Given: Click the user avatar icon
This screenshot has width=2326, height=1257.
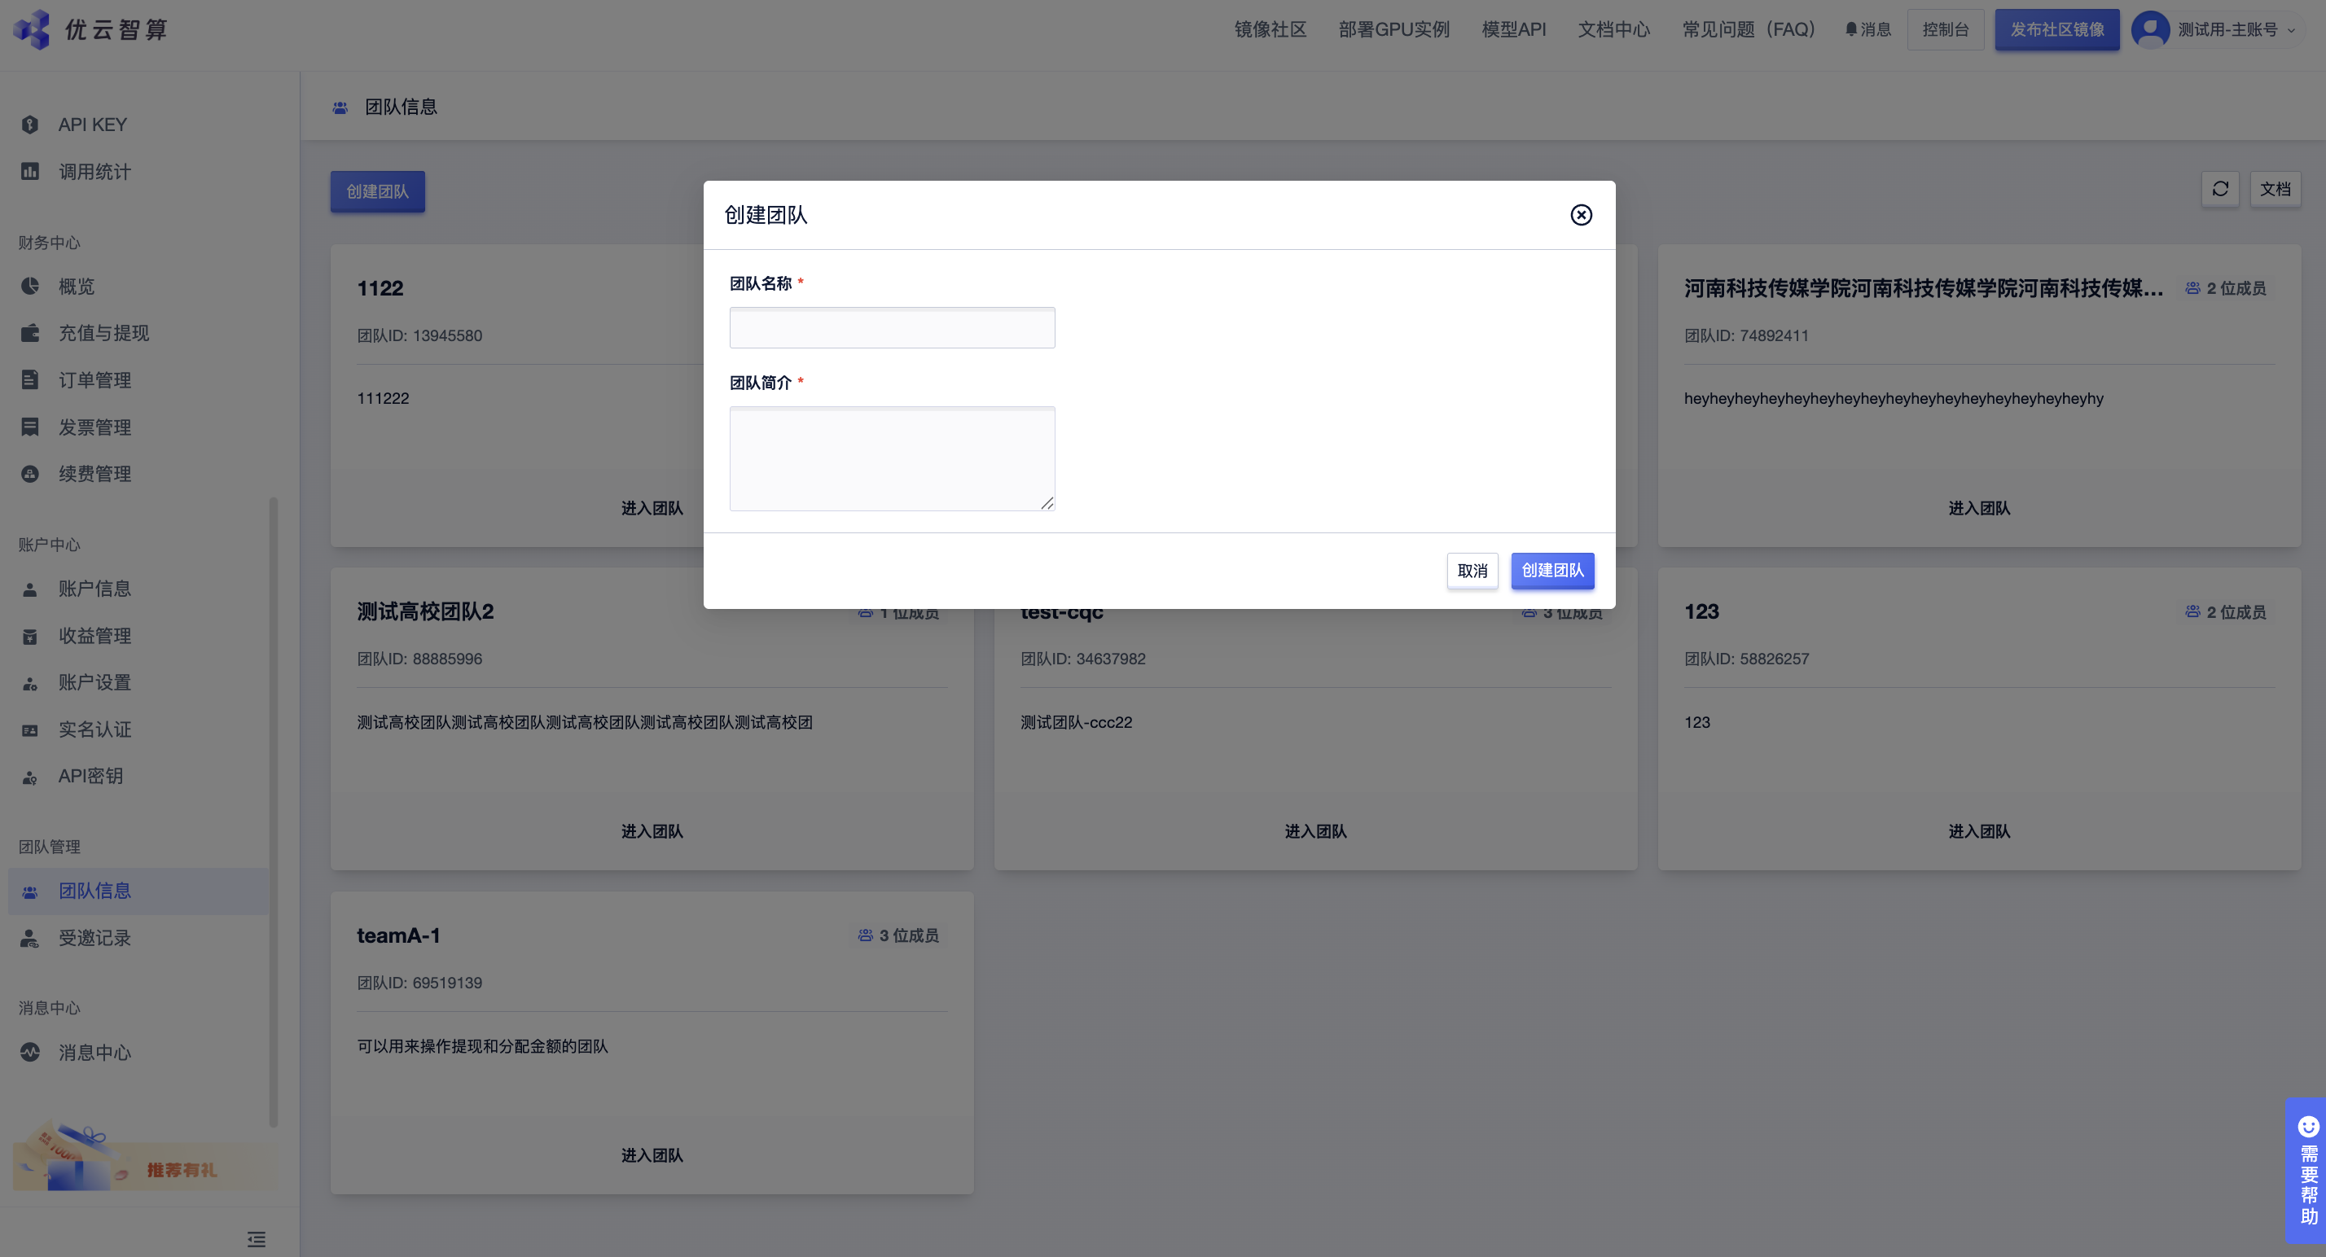Looking at the screenshot, I should (2150, 30).
